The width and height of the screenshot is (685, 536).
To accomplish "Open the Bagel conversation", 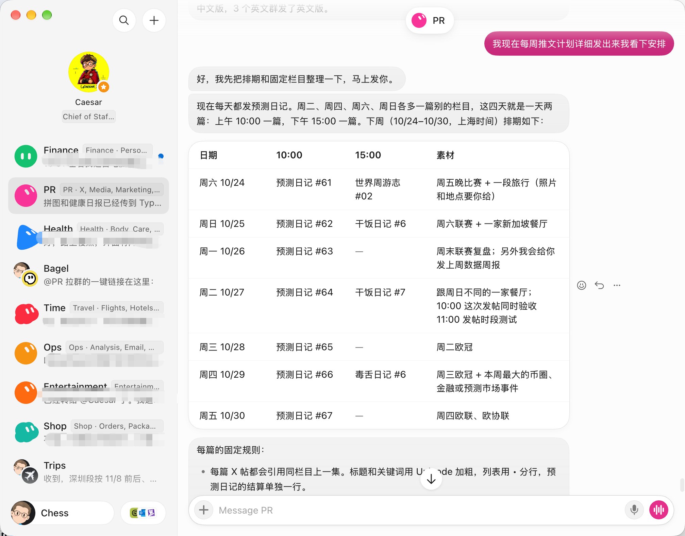I will [89, 274].
